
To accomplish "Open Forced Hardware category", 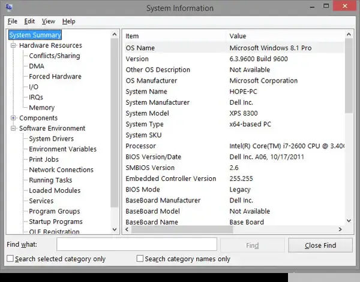I will coord(55,76).
